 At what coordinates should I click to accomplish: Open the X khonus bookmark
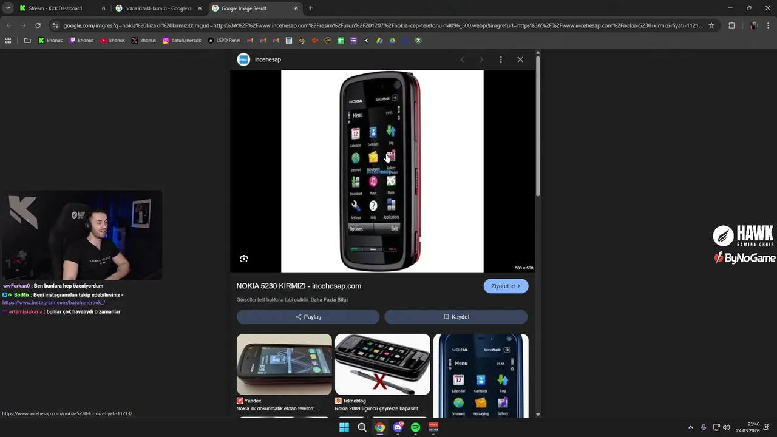[144, 41]
